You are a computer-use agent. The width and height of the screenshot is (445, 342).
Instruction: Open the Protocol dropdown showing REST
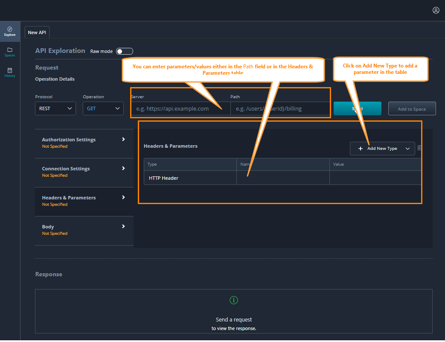click(x=55, y=108)
